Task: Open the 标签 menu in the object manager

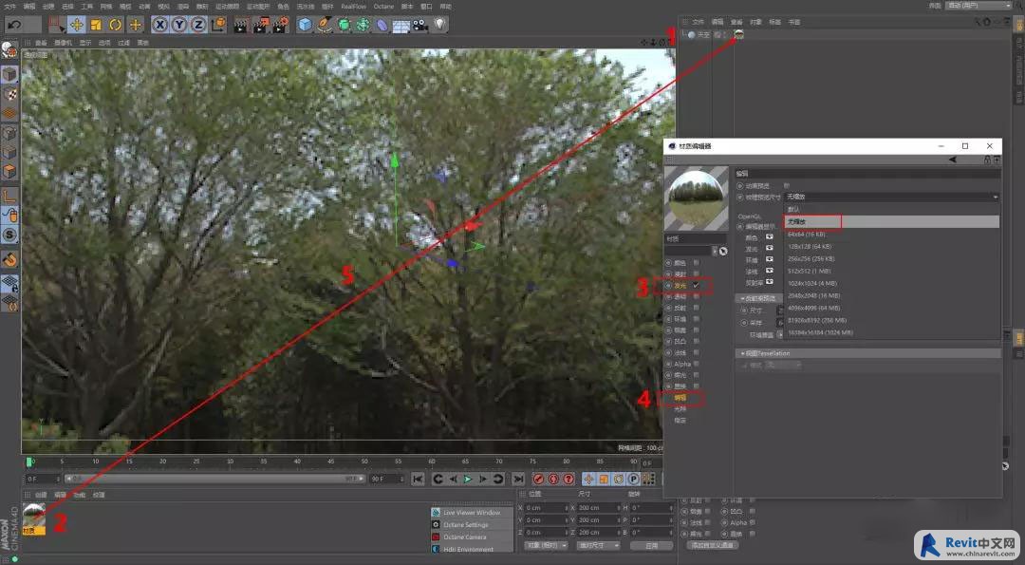Action: [774, 22]
